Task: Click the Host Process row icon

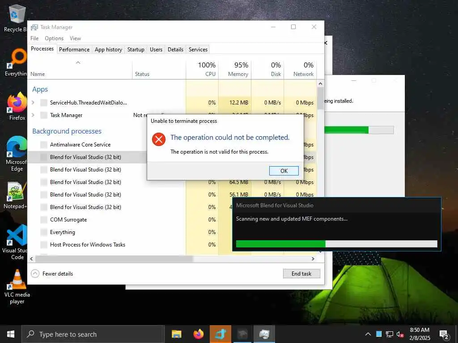Action: tap(44, 245)
